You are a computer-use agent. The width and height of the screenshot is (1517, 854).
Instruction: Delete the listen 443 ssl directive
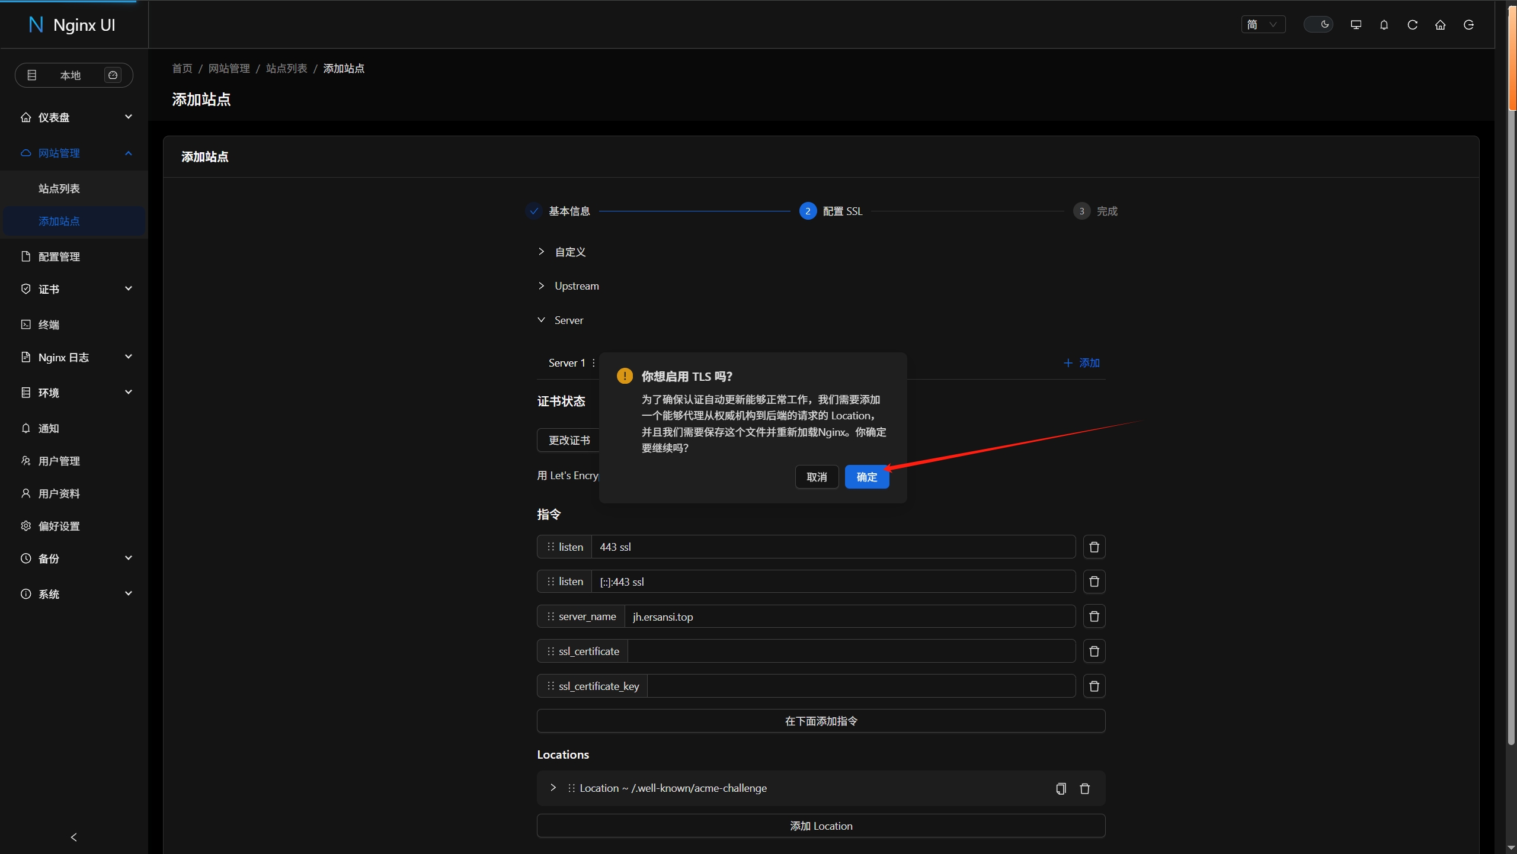(1094, 547)
